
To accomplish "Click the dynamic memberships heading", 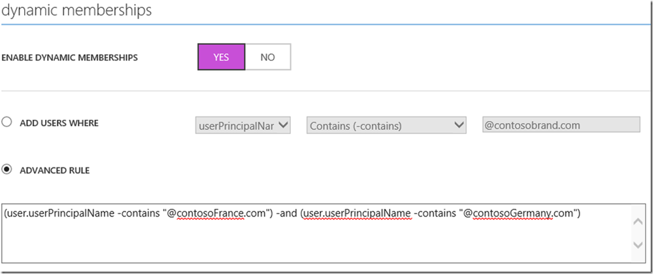I will (77, 10).
